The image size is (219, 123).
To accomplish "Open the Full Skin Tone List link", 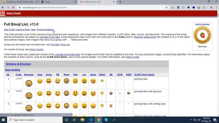I will [60, 45].
